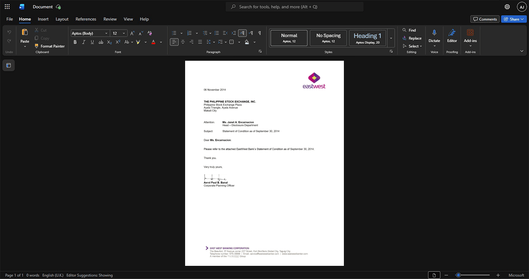Switch to the Layout tab

[62, 19]
